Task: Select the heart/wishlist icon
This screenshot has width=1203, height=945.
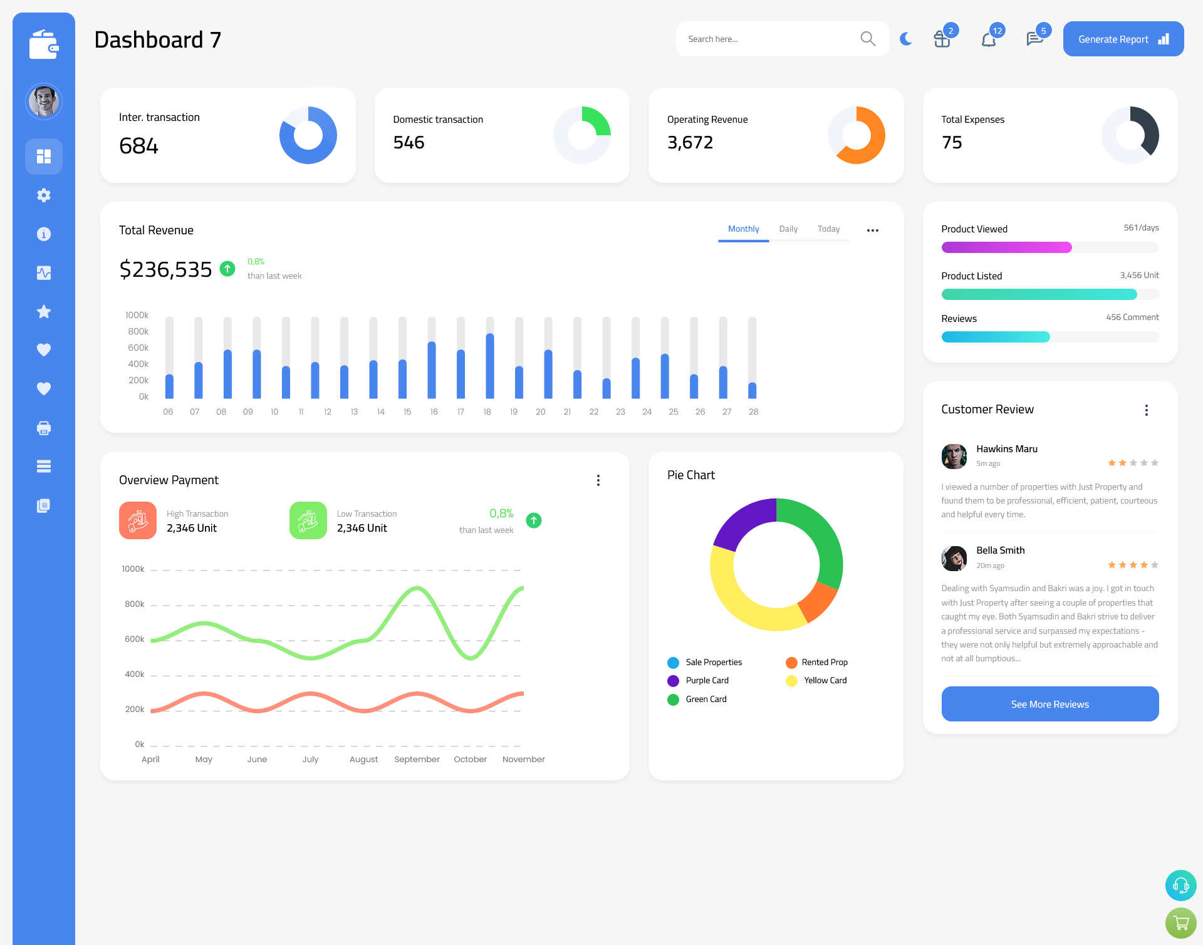Action: coord(43,349)
